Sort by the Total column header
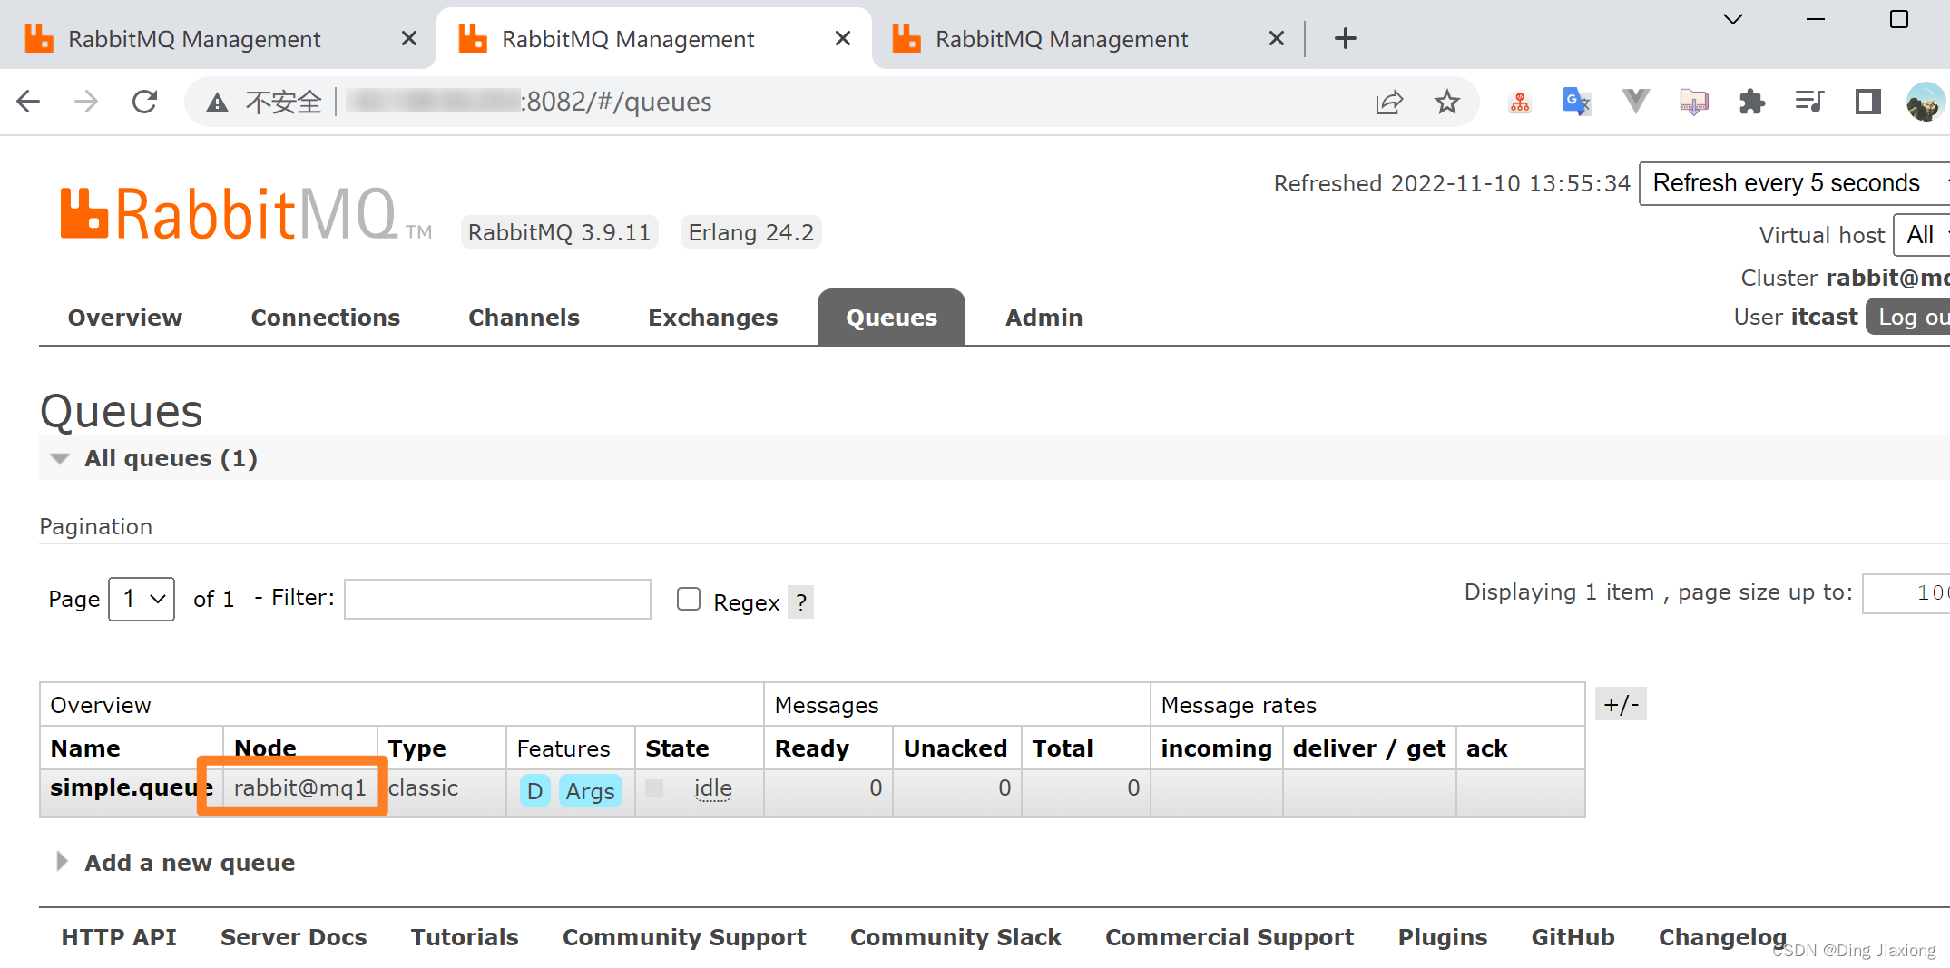 [x=1063, y=748]
